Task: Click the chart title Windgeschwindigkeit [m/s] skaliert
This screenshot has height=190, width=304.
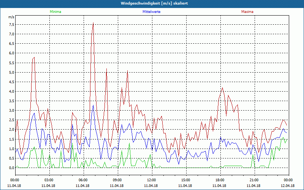Action: 154,3
